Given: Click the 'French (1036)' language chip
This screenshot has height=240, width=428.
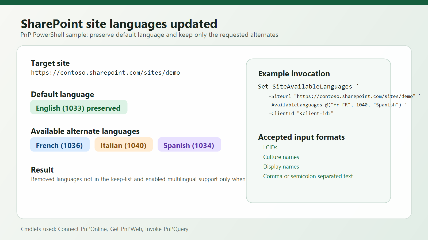Looking at the screenshot, I should pos(60,145).
